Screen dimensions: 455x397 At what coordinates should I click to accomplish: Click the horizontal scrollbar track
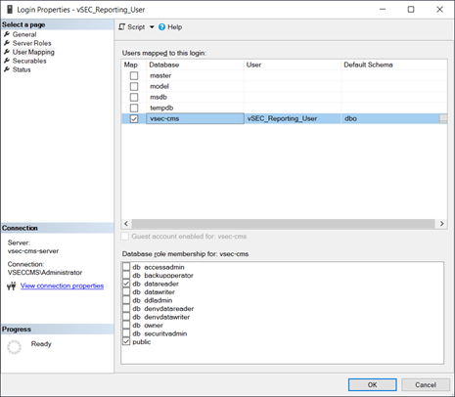[x=283, y=224]
